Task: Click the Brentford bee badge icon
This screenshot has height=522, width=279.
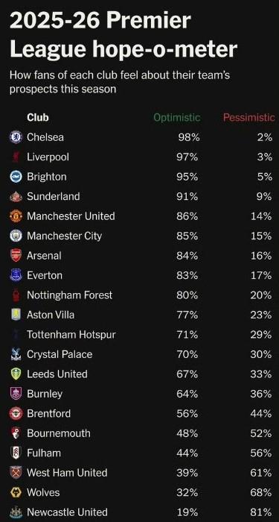Action: click(x=16, y=413)
